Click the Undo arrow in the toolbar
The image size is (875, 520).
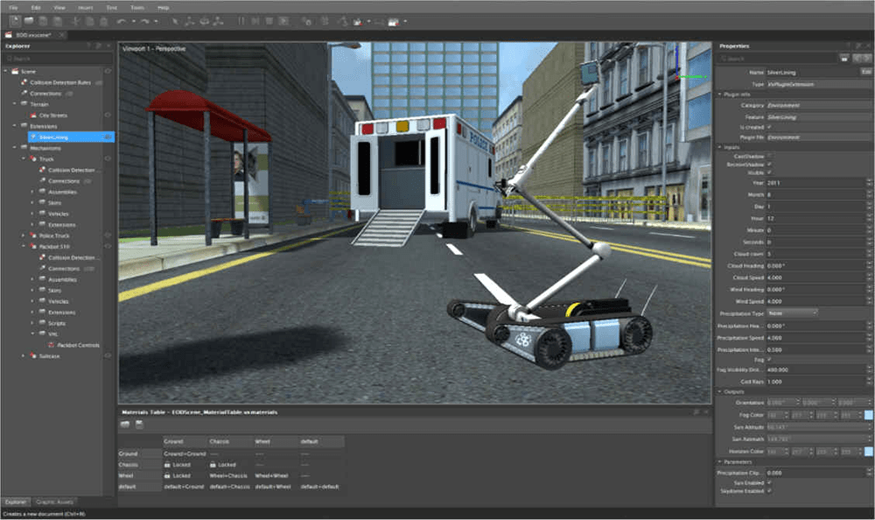coord(121,20)
